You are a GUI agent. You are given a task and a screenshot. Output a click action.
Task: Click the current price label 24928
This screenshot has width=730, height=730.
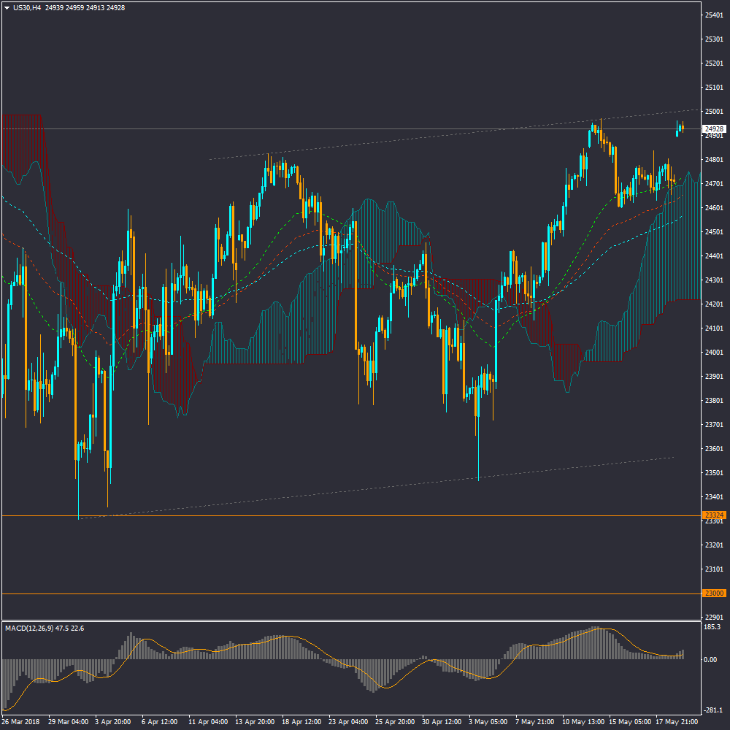coord(713,128)
